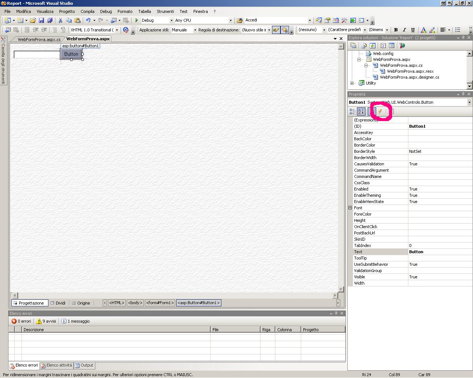The image size is (473, 378).
Task: Click the <form#Form1> tag breadcrumb
Action: pos(160,303)
